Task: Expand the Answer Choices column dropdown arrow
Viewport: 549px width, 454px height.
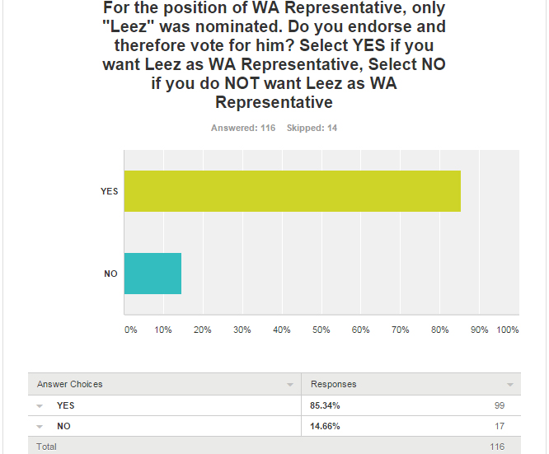Action: pyautogui.click(x=290, y=385)
